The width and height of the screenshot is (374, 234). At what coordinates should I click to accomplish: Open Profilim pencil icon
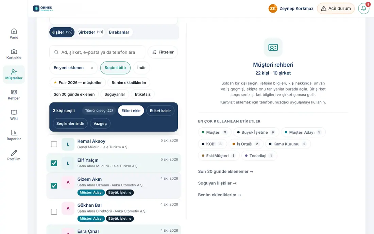tap(14, 153)
